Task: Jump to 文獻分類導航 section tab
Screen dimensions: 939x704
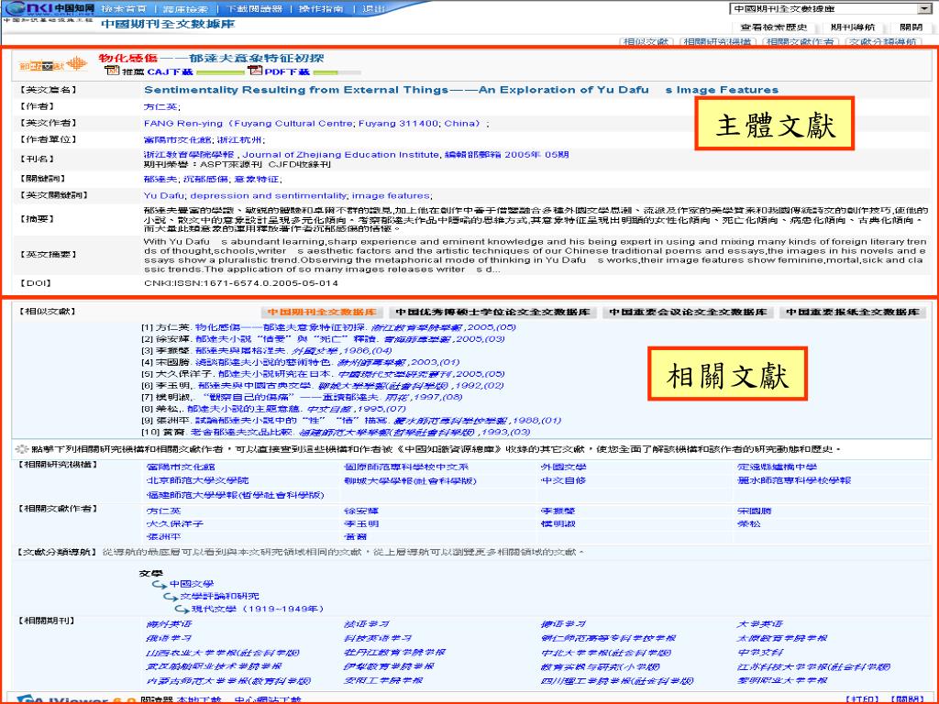Action: coord(882,42)
